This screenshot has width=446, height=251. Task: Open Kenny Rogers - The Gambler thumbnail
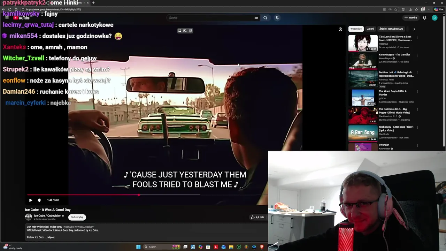tap(363, 61)
